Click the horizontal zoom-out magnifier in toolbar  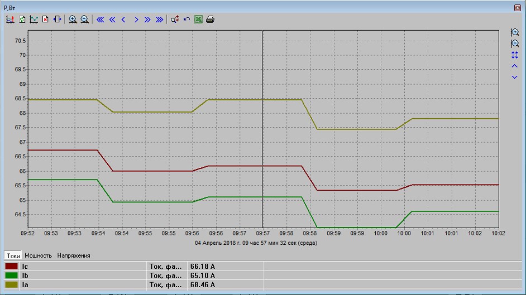tap(84, 20)
